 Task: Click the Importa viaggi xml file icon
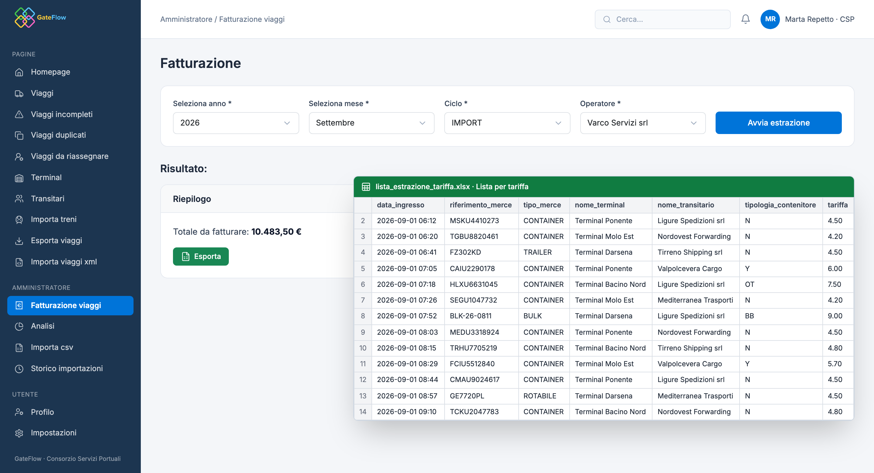tap(19, 262)
